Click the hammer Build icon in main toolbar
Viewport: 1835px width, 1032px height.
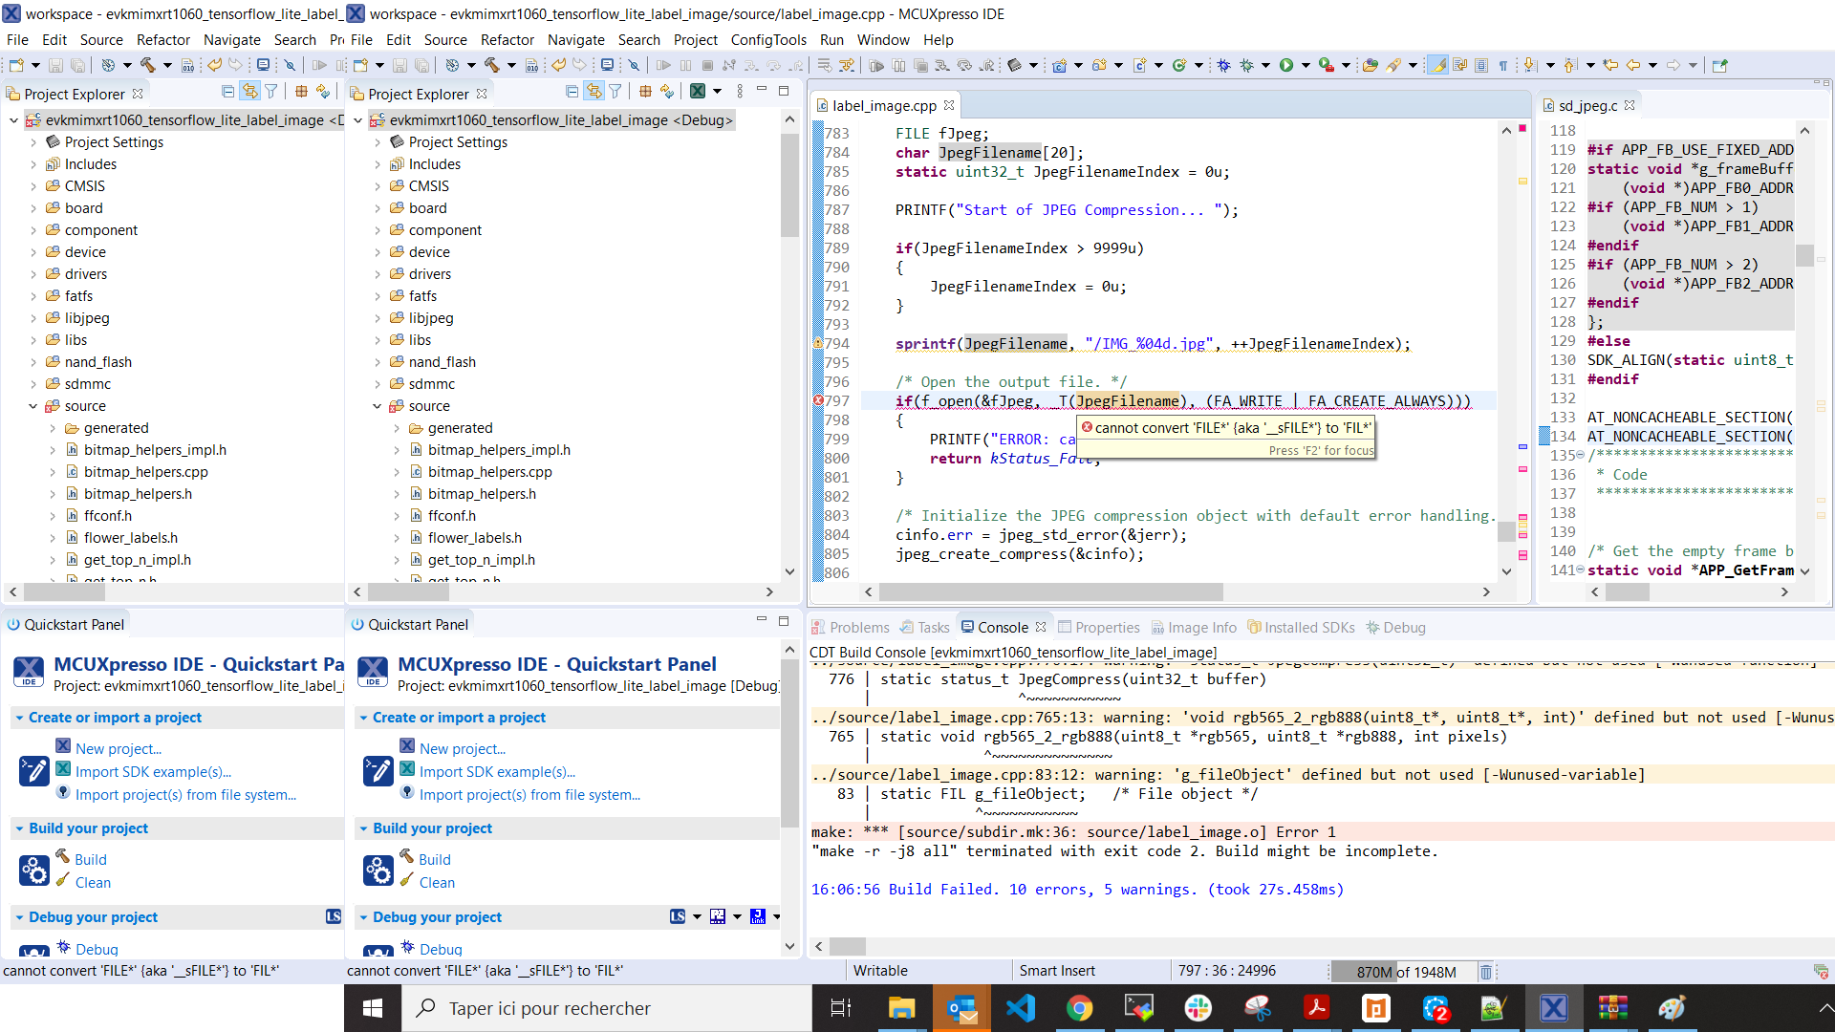[491, 65]
